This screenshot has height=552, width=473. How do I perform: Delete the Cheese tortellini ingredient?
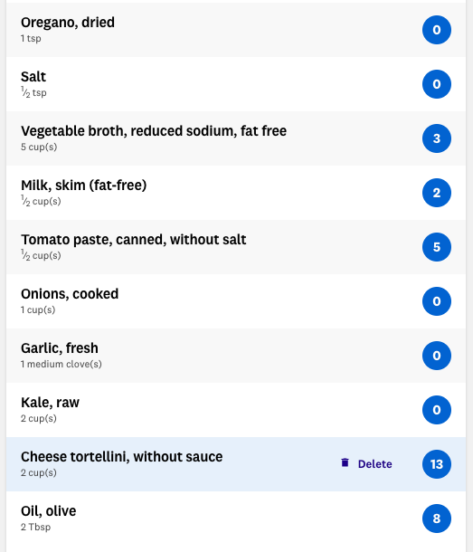[366, 463]
